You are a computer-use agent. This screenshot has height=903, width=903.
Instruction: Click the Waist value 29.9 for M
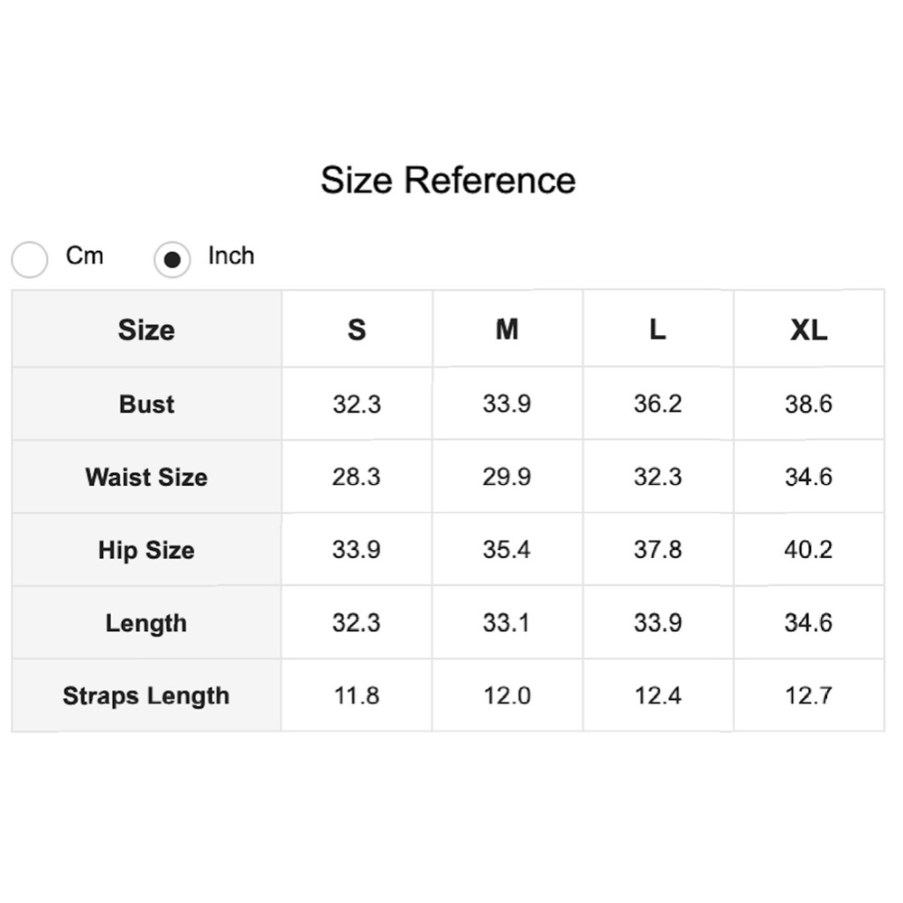click(x=507, y=477)
